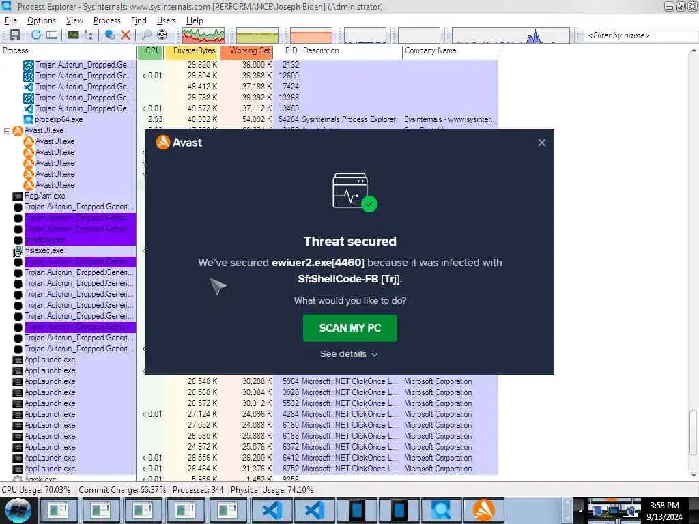699x524 pixels.
Task: Sort by the Private Bytes column header
Action: point(192,50)
